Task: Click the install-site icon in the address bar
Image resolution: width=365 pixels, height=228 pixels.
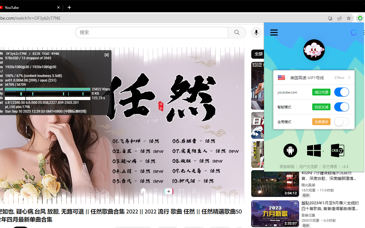Action: pyautogui.click(x=330, y=18)
